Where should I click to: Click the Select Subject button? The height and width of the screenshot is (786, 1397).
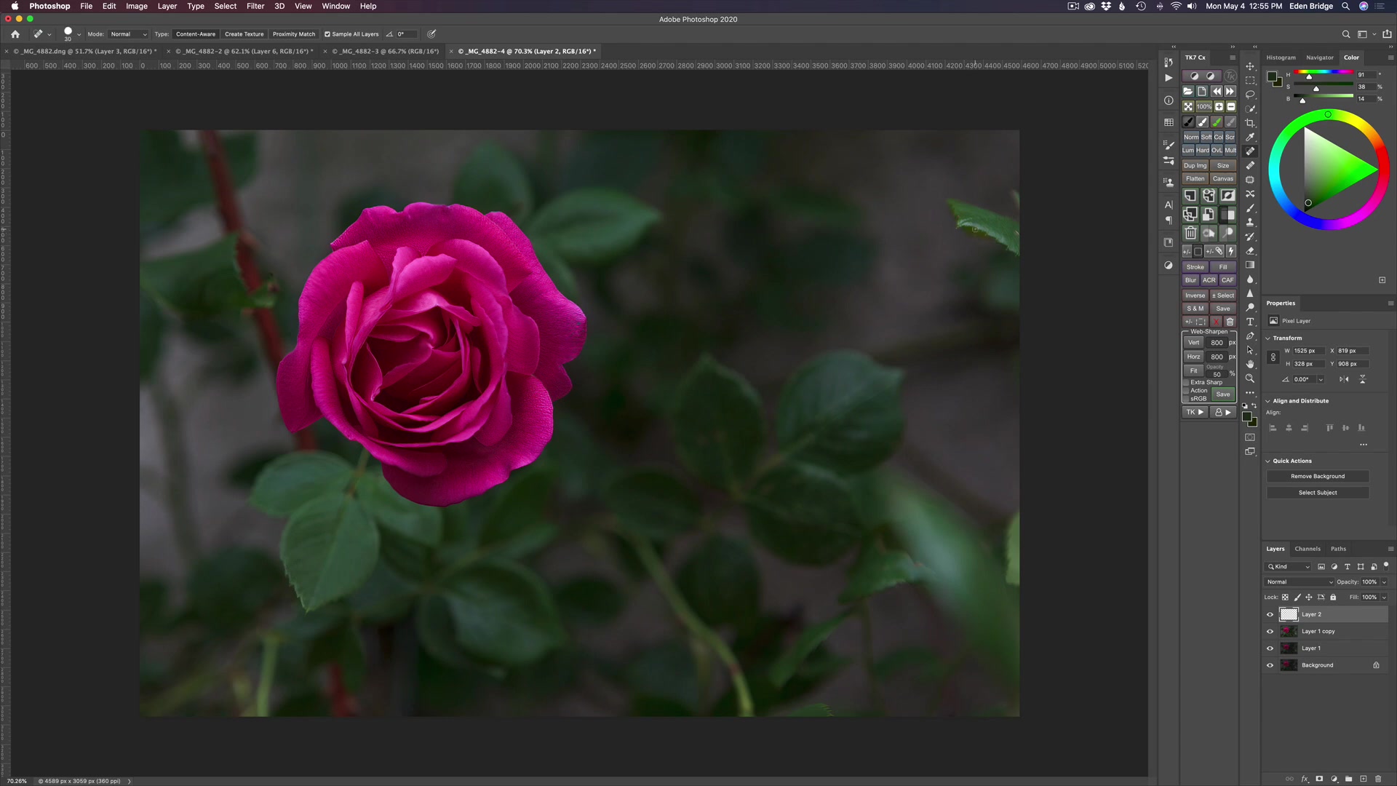click(1318, 493)
